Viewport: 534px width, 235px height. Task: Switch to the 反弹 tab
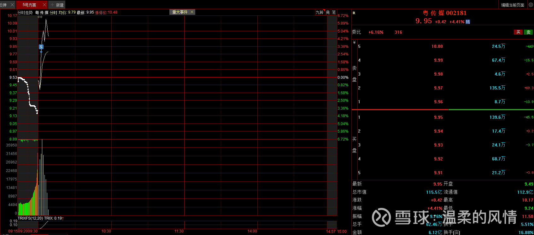3,5
